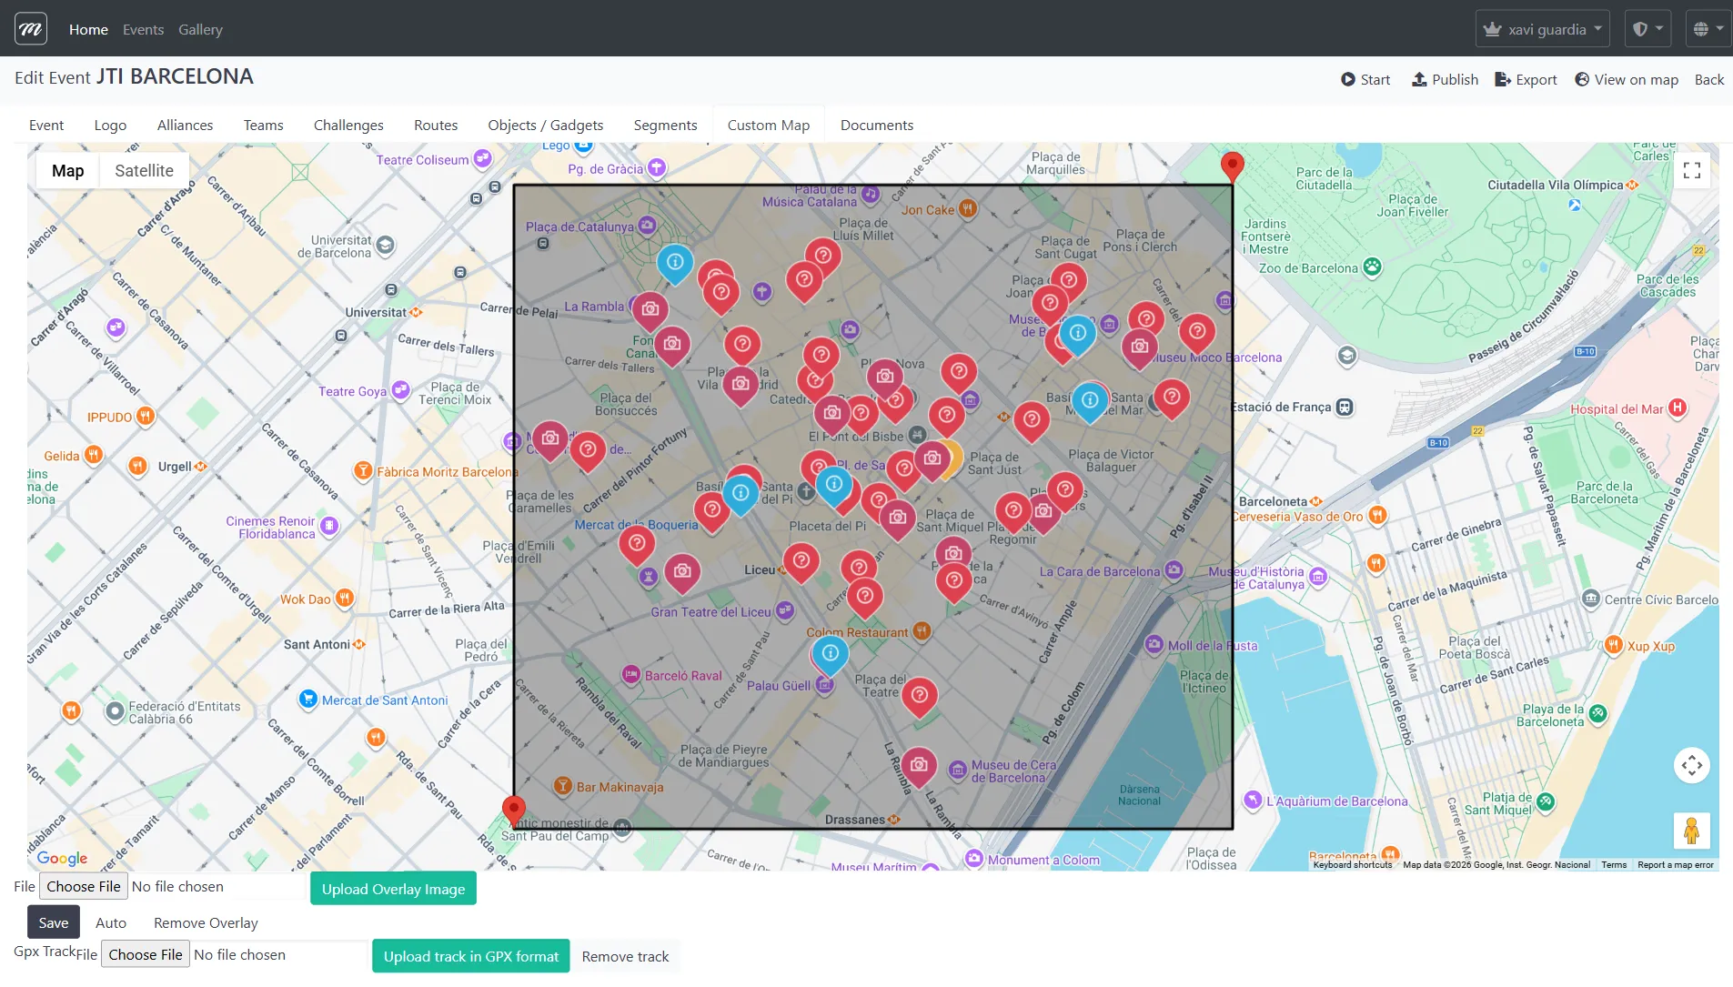The image size is (1733, 987).
Task: Click Choose File next to Gpx Track
Action: (145, 954)
